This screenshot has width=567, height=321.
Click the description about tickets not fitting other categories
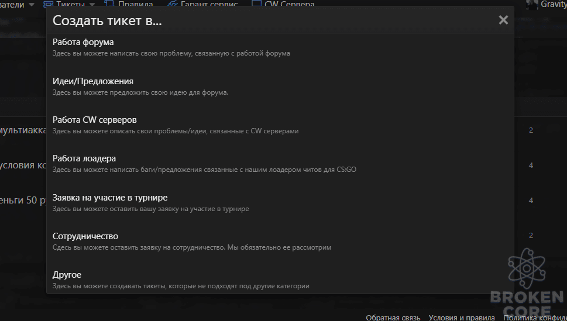point(181,287)
